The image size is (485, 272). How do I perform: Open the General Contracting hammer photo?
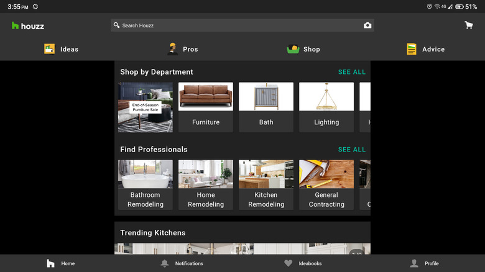pos(326,174)
